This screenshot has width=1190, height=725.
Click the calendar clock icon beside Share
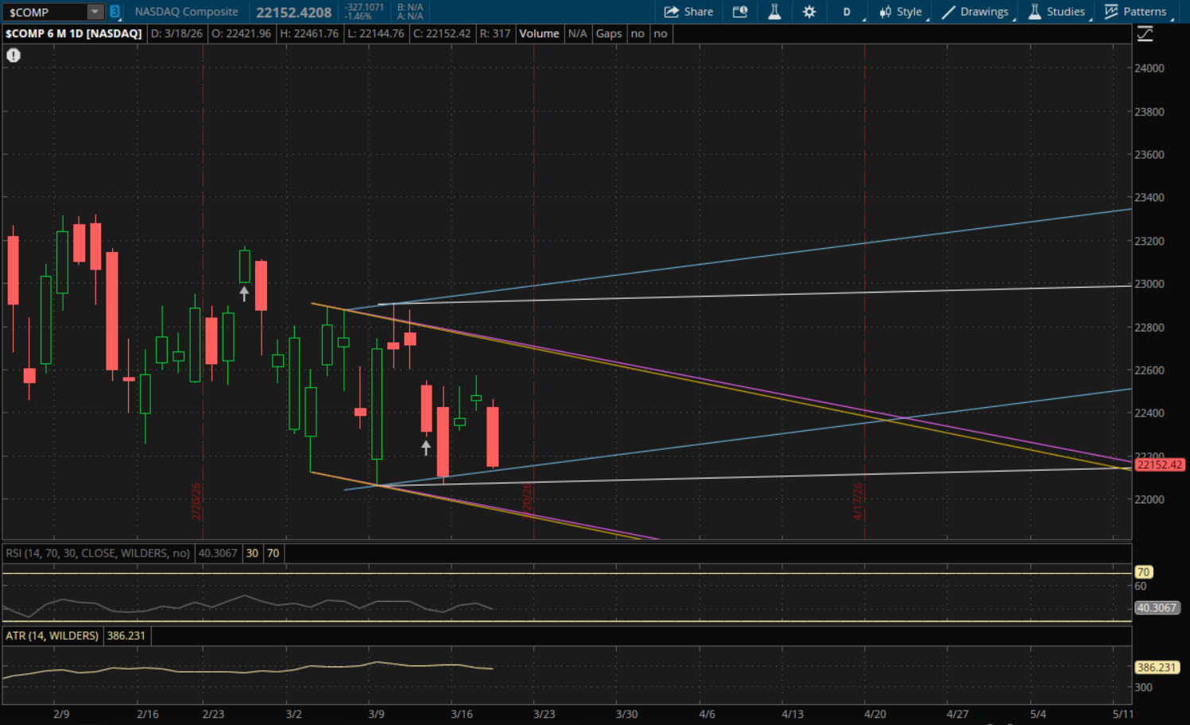point(739,12)
